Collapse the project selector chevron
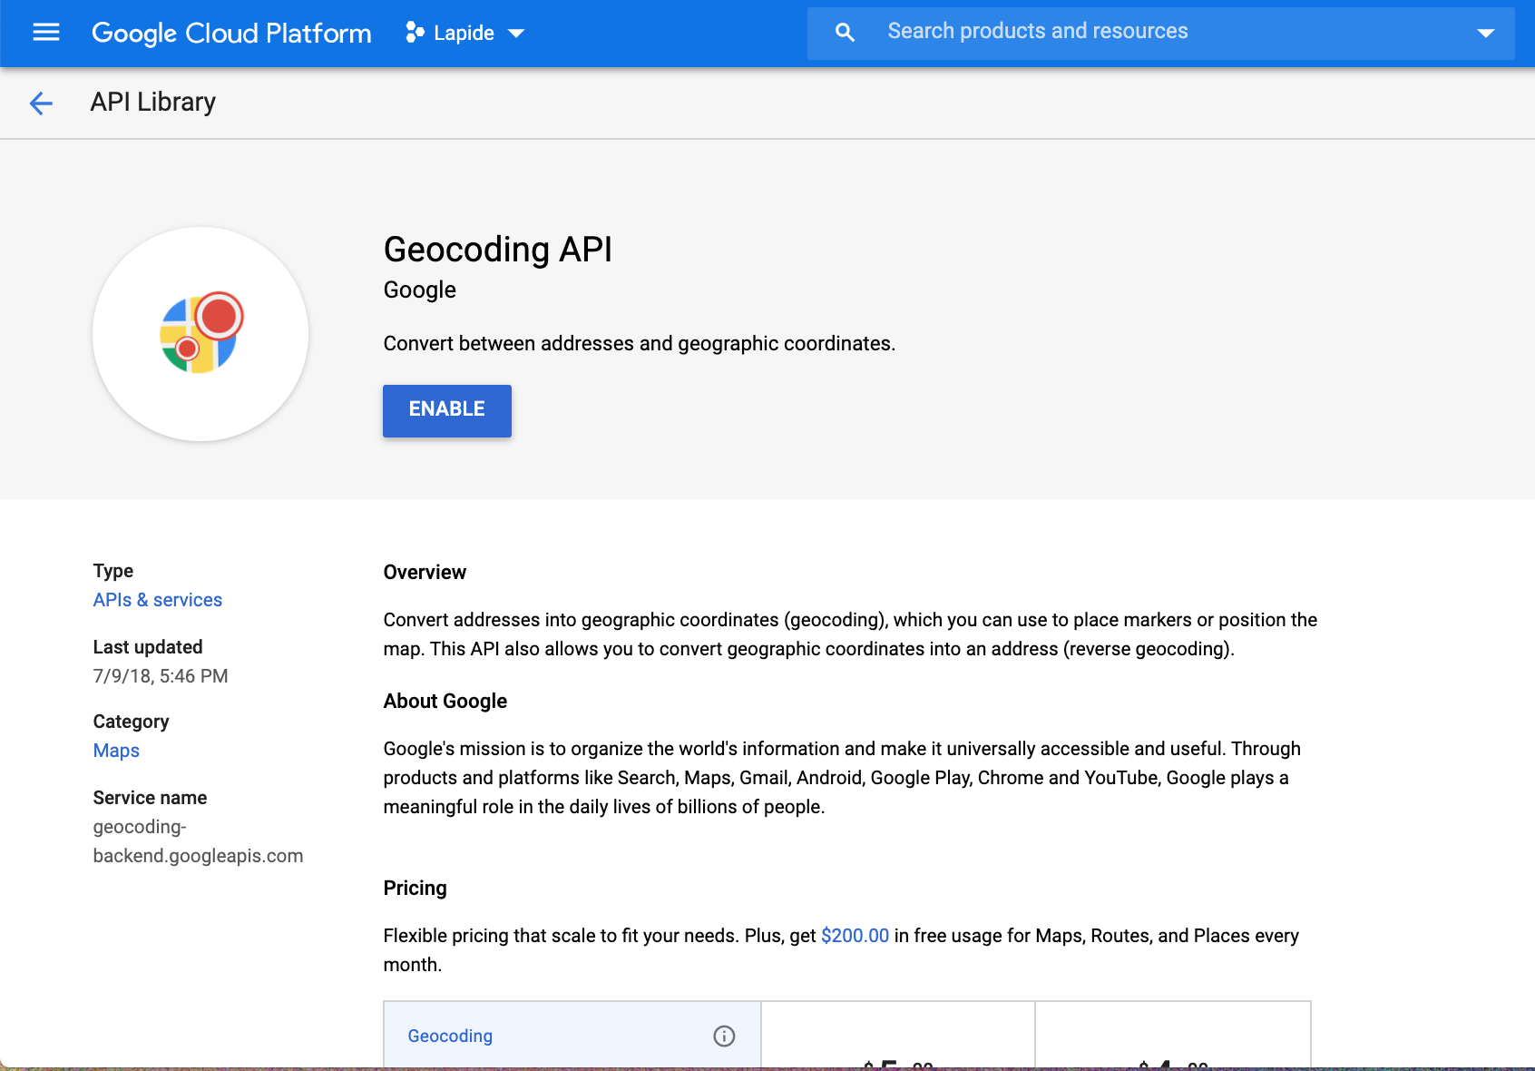Screen dimensions: 1535x1071 515,34
